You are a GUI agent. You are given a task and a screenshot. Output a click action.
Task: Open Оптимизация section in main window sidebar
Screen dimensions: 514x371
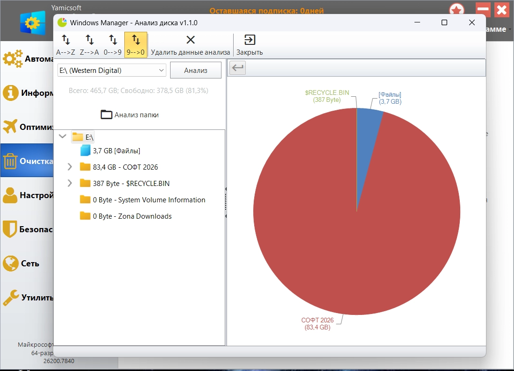click(x=27, y=127)
